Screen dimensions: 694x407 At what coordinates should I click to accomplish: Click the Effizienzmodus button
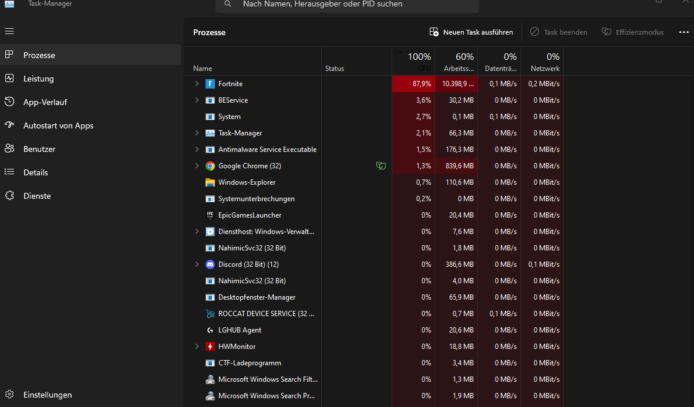(632, 32)
